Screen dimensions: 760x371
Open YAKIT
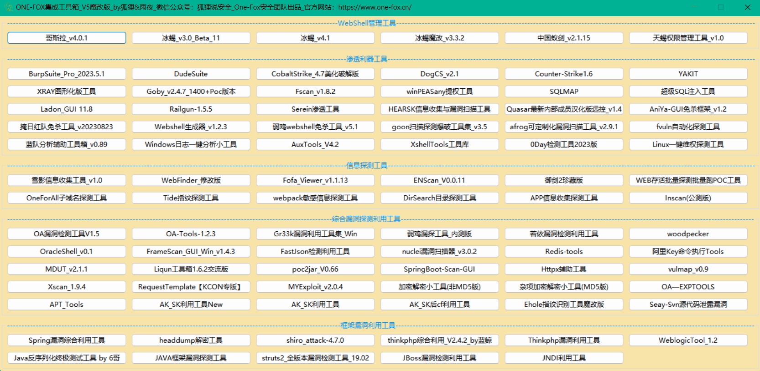688,74
